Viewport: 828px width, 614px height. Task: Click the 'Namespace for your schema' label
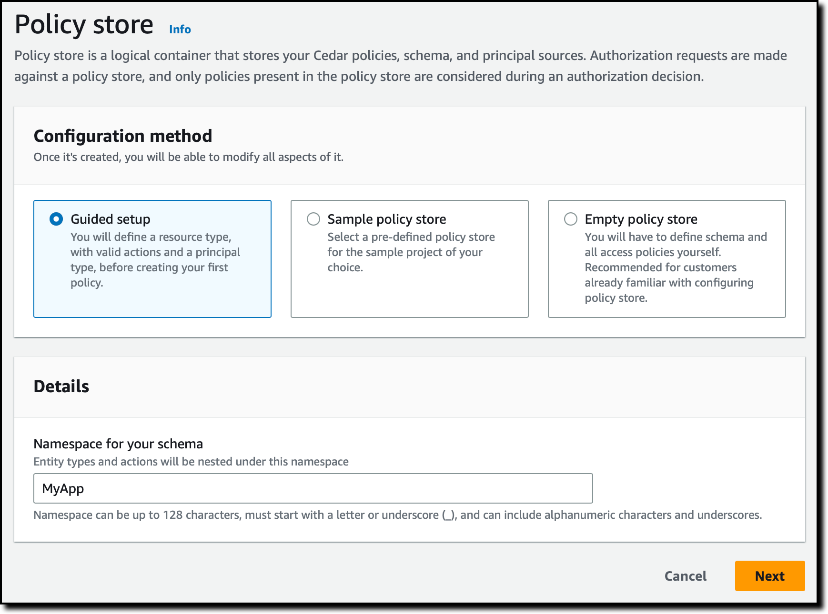pyautogui.click(x=118, y=444)
